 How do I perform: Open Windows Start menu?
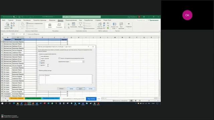[x=2, y=103]
